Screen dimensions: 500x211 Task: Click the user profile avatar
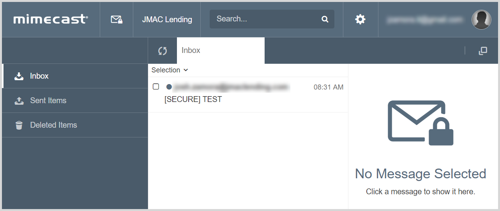click(481, 19)
